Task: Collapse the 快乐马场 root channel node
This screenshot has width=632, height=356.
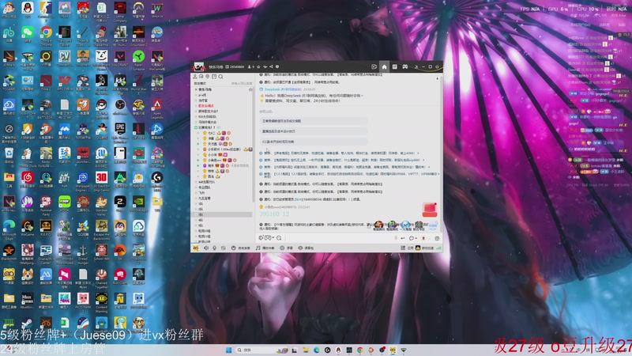Action: click(x=196, y=89)
